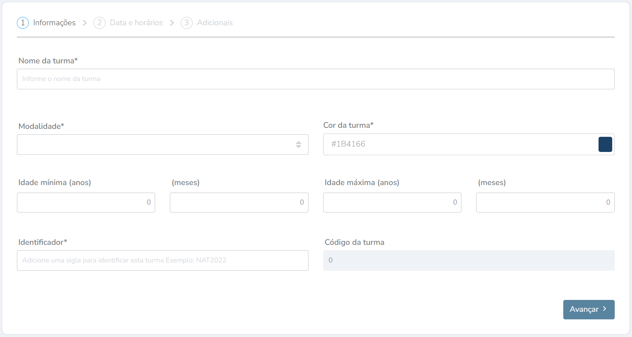
Task: Click the step 2 circle icon
Action: click(x=99, y=23)
